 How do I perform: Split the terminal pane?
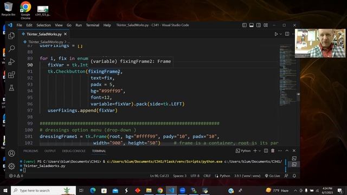pyautogui.click(x=266, y=151)
